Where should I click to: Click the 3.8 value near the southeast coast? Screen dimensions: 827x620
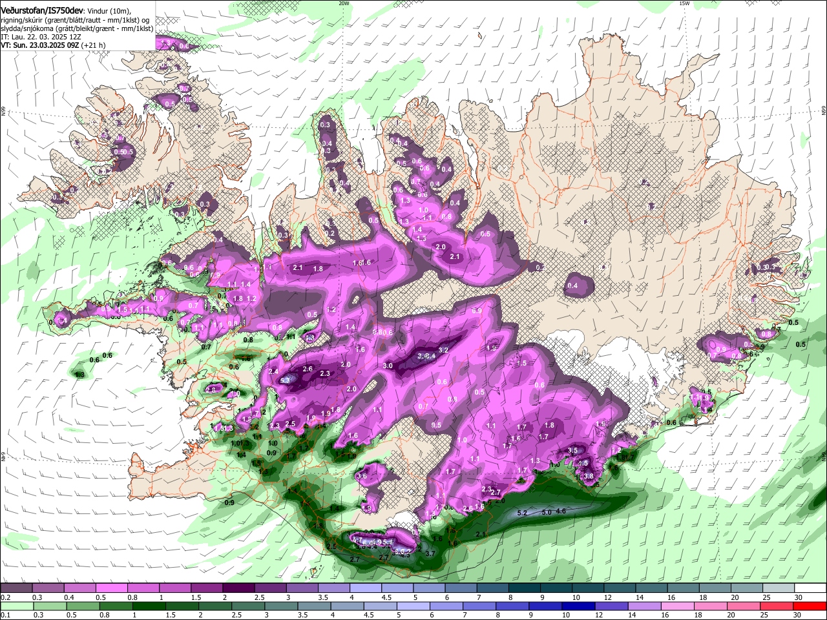(589, 476)
